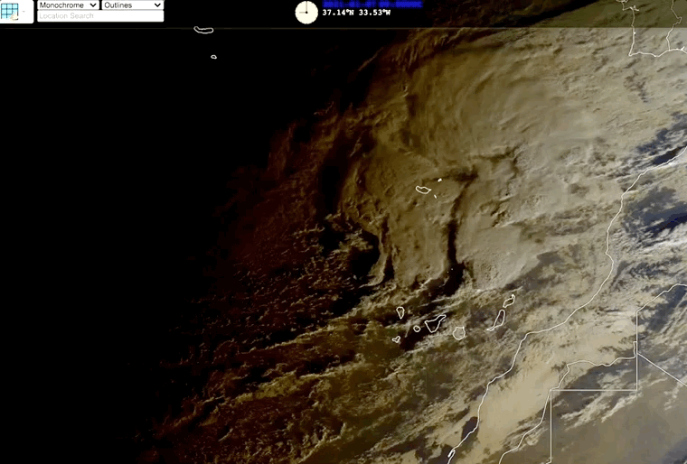Click the 37.14°N 33.53°W coordinates readout
This screenshot has width=687, height=464.
(x=356, y=13)
